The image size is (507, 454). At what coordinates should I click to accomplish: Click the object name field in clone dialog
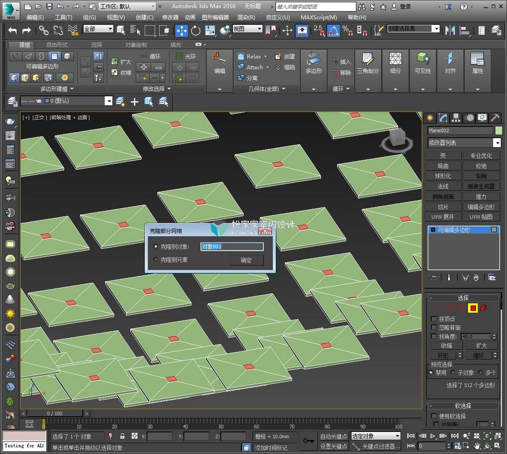[232, 247]
